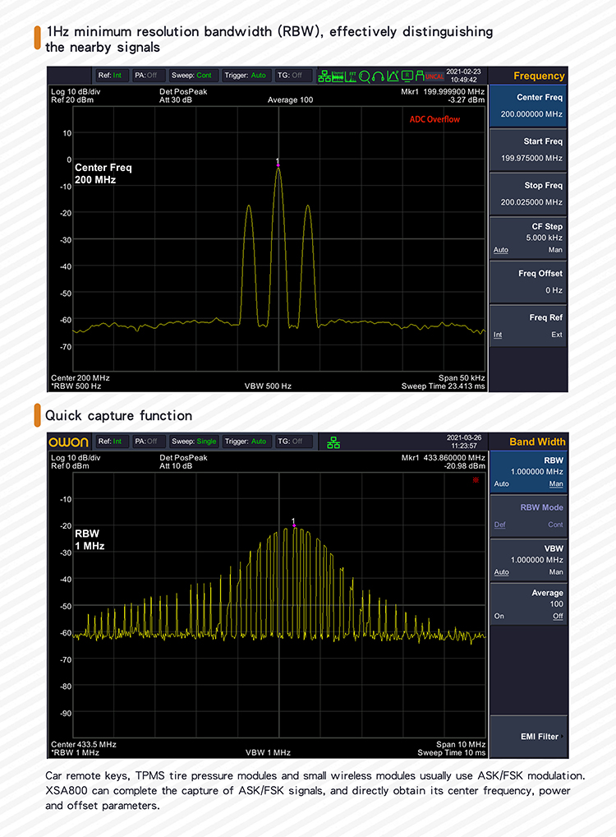Click the USB drive status icon
This screenshot has height=837, width=616.
(418, 76)
